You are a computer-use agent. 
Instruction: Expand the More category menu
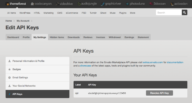tap(132, 13)
